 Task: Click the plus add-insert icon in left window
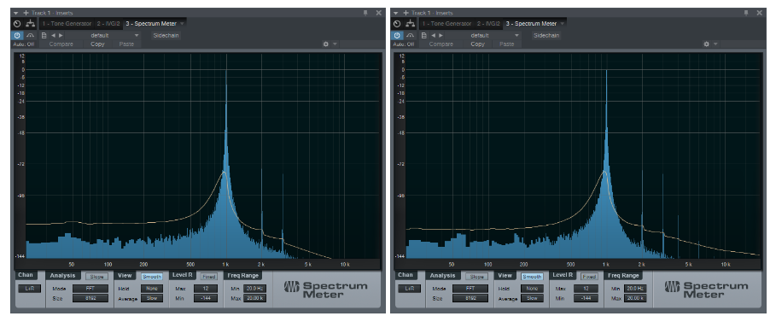(x=26, y=12)
